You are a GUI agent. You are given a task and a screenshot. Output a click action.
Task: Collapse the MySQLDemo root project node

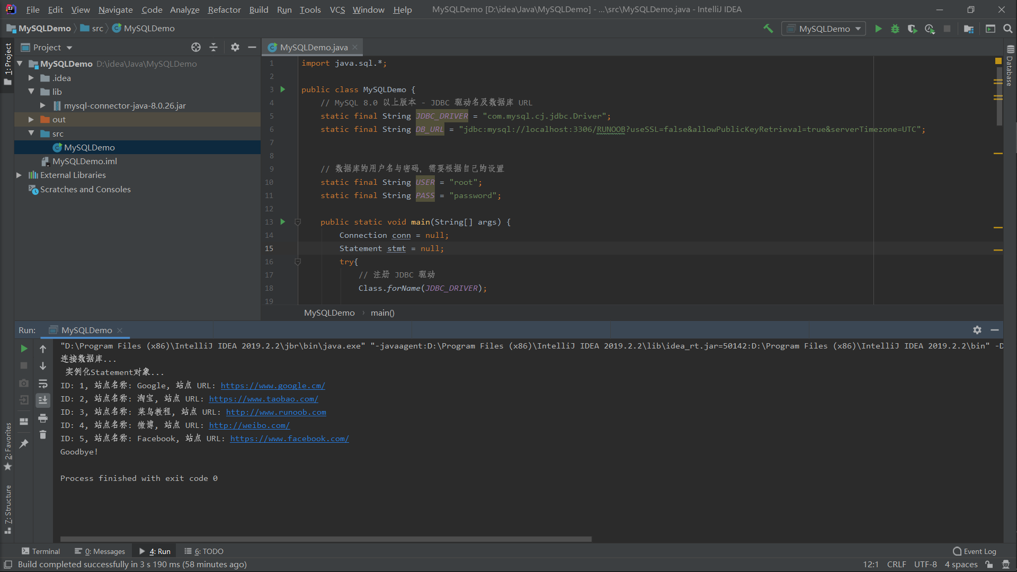pos(20,64)
